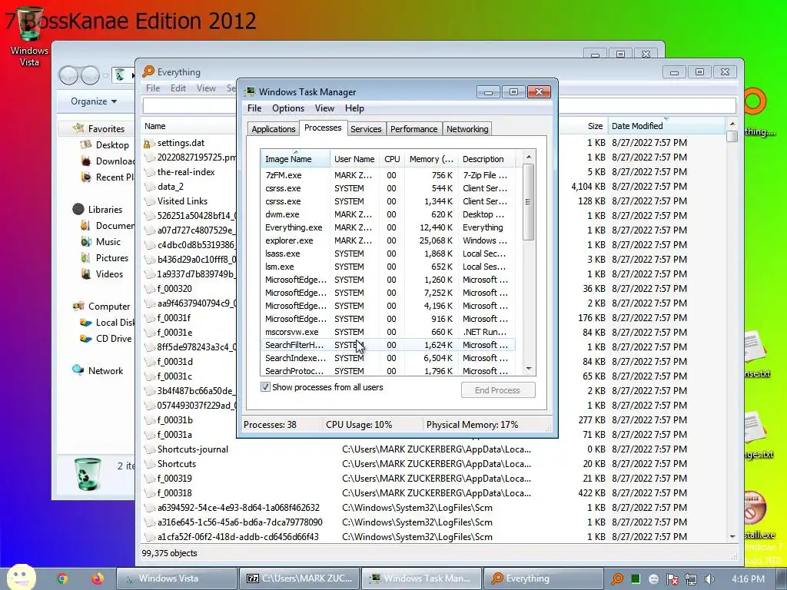
Task: Click the volume speaker tray icon
Action: pyautogui.click(x=709, y=579)
